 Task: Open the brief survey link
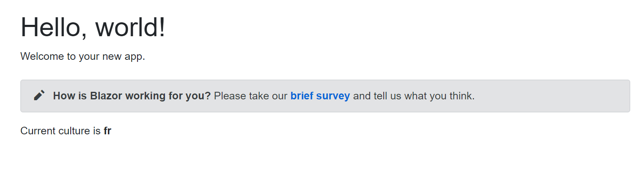320,96
